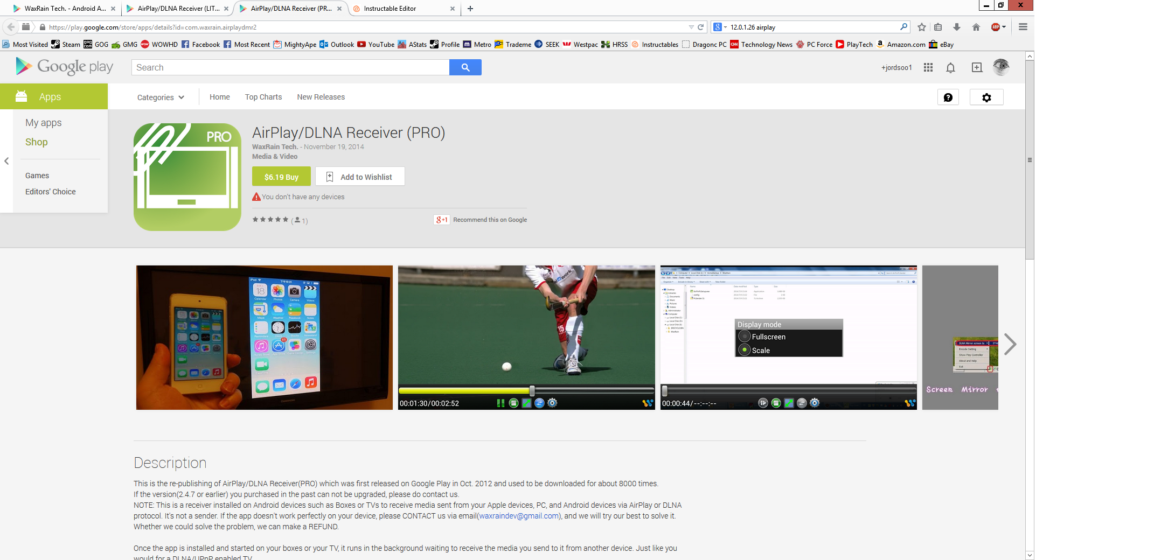Open Editors' Choice in the sidebar
The height and width of the screenshot is (560, 1154).
pyautogui.click(x=51, y=192)
